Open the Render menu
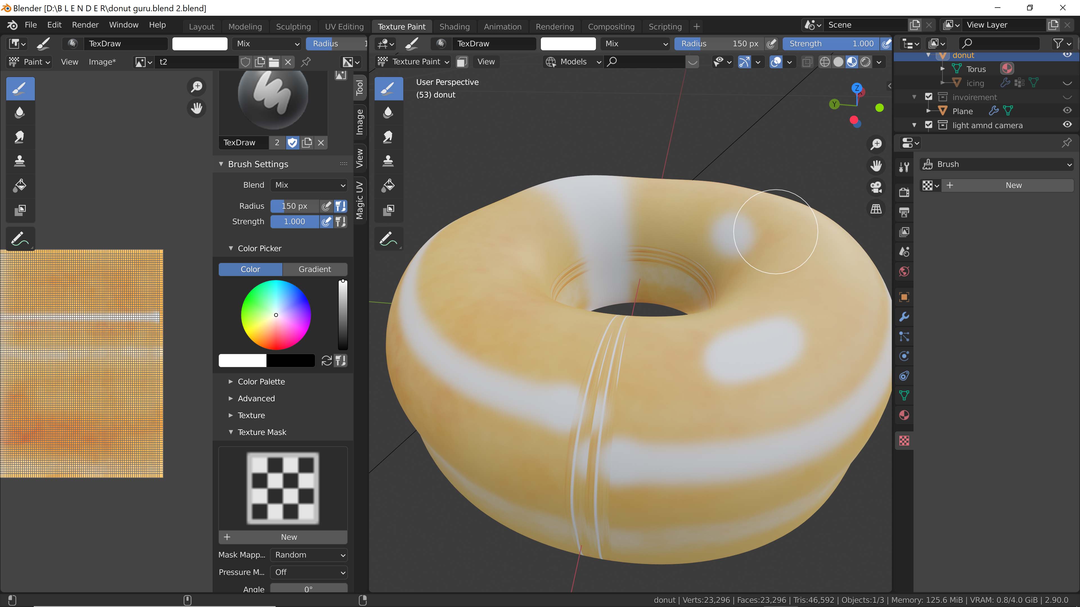Viewport: 1080px width, 607px height. click(x=85, y=25)
